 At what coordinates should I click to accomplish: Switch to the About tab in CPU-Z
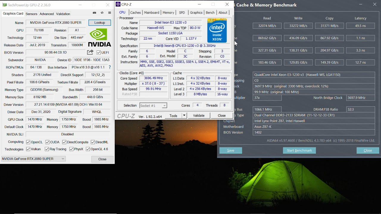[x=223, y=12]
